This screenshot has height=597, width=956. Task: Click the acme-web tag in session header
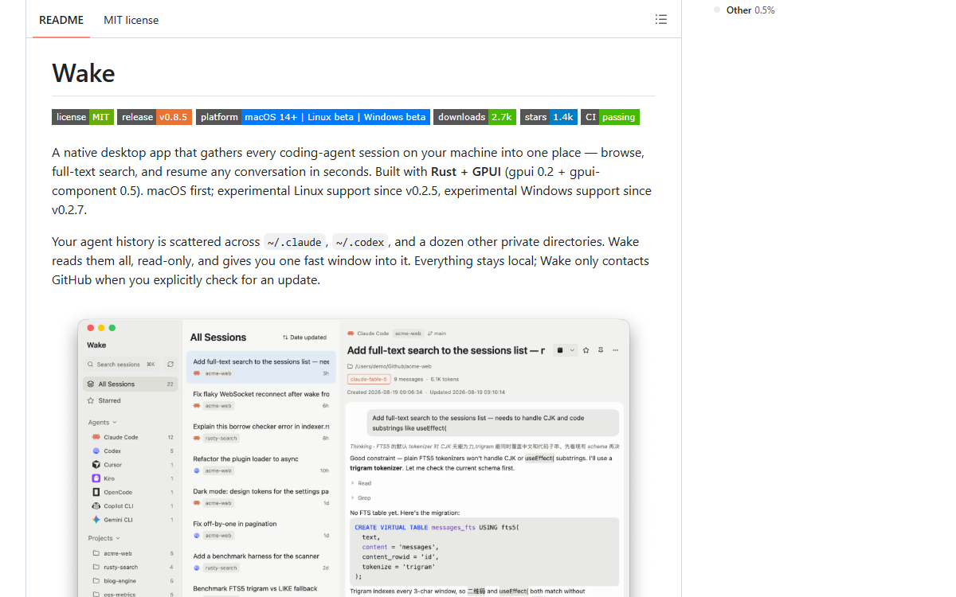coord(407,334)
